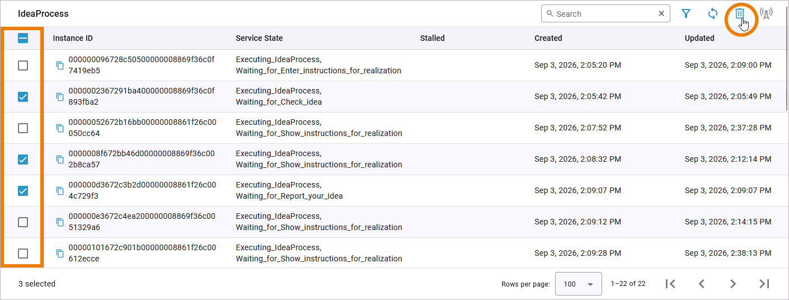This screenshot has width=789, height=300.
Task: Copy the instance ID ending in 893fba2
Action: [x=60, y=97]
